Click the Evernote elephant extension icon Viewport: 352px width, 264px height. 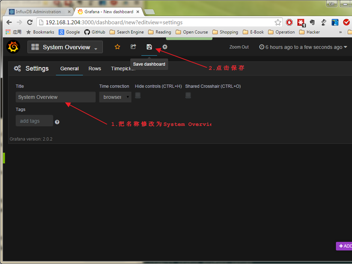coord(312,22)
